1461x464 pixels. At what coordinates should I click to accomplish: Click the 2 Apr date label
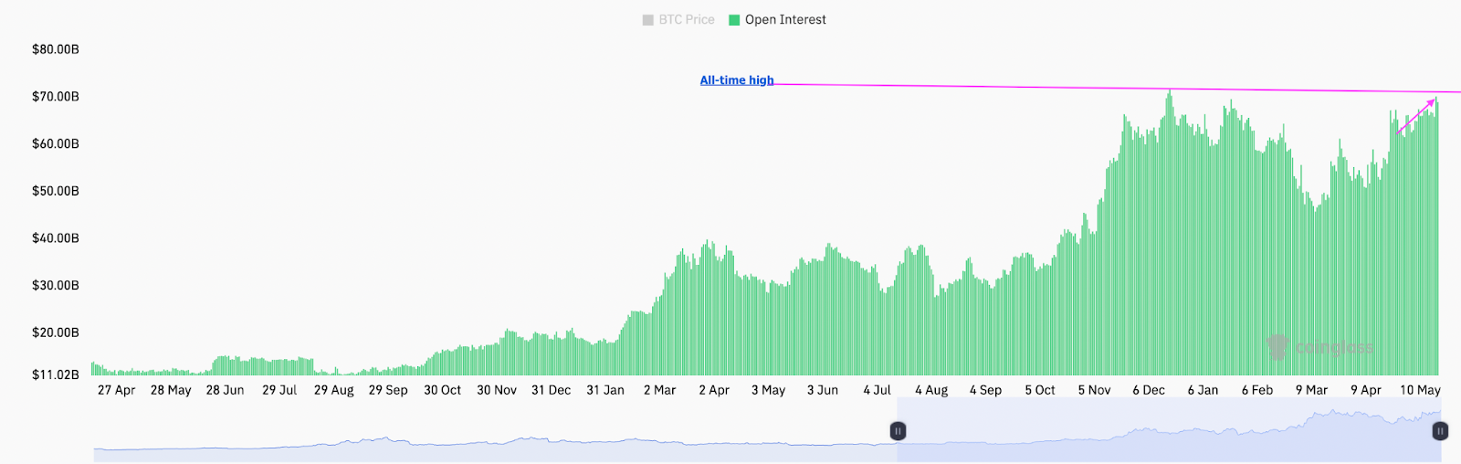tap(714, 390)
